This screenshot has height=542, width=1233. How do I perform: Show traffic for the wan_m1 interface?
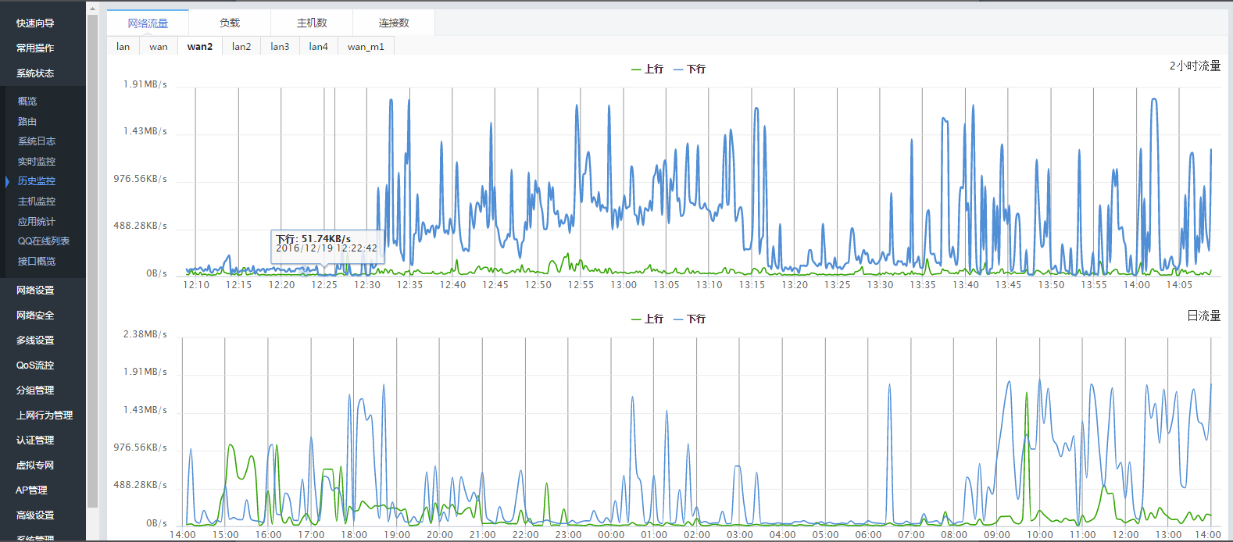coord(366,47)
